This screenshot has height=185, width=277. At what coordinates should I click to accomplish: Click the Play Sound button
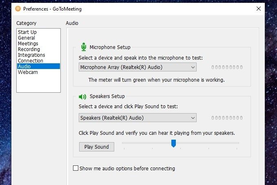tap(96, 147)
